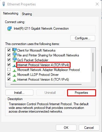Click the IPv6 protocol icon
The height and width of the screenshot is (132, 102).
[14, 80]
